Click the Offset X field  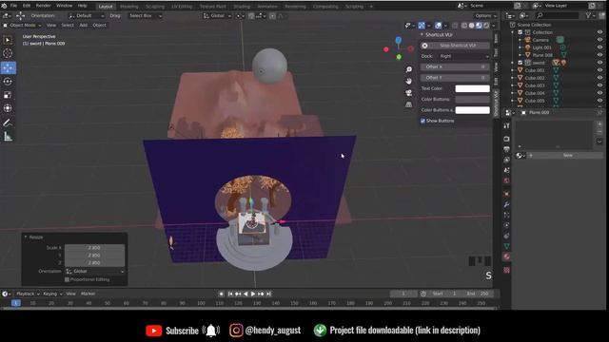(455, 67)
